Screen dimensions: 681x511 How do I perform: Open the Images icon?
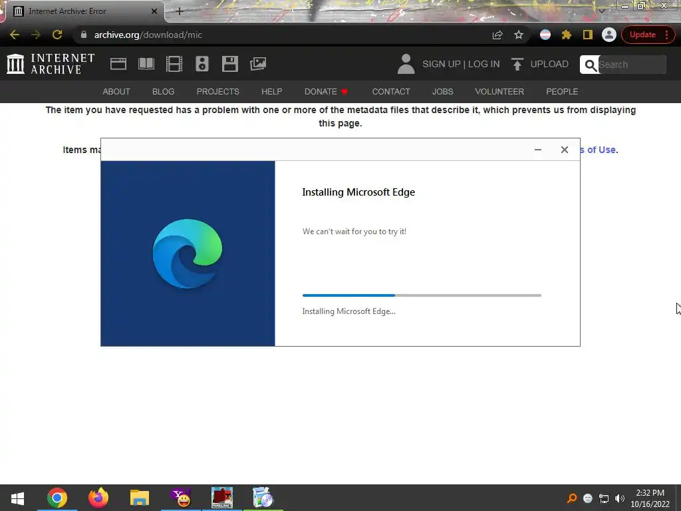coord(258,64)
